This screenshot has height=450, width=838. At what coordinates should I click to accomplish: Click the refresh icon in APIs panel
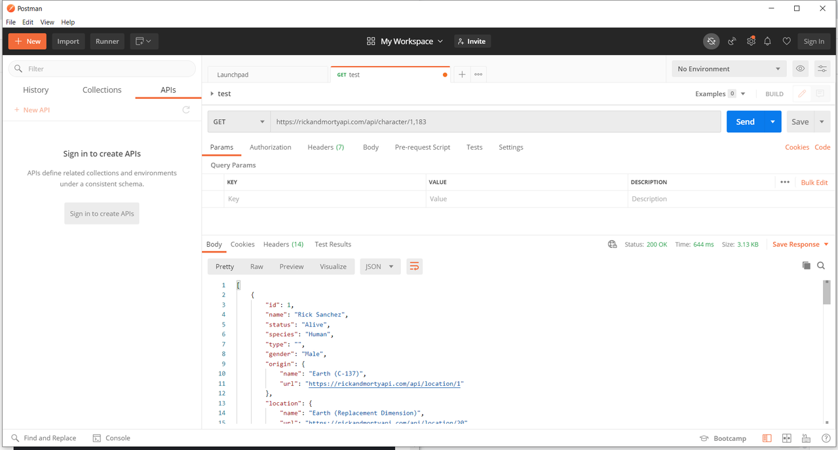tap(186, 110)
